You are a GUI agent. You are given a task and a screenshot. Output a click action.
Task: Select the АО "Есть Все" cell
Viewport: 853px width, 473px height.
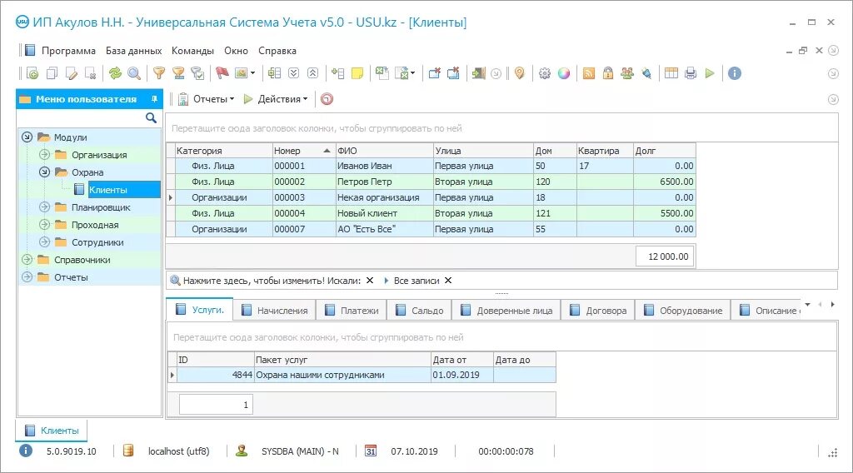(384, 229)
